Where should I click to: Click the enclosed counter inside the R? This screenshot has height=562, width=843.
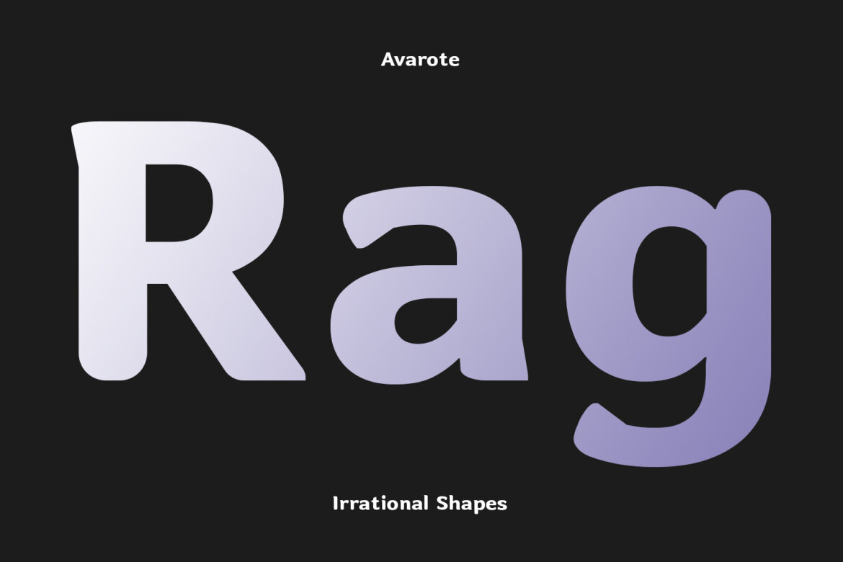coord(177,203)
